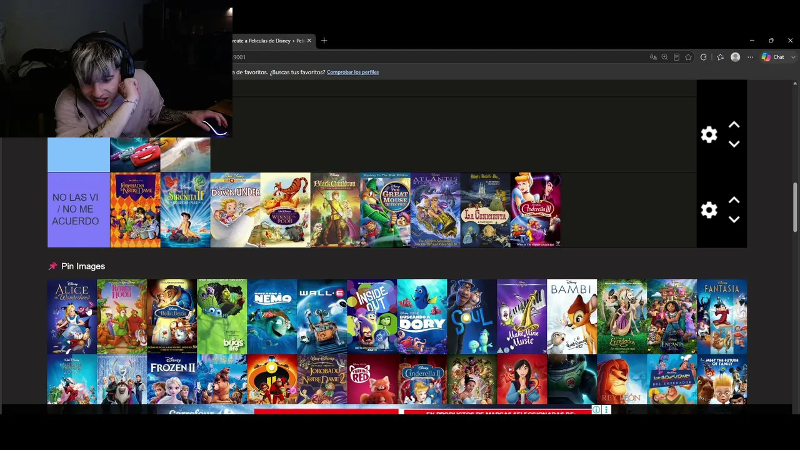Pick the A Bug's Life poster

(x=222, y=316)
